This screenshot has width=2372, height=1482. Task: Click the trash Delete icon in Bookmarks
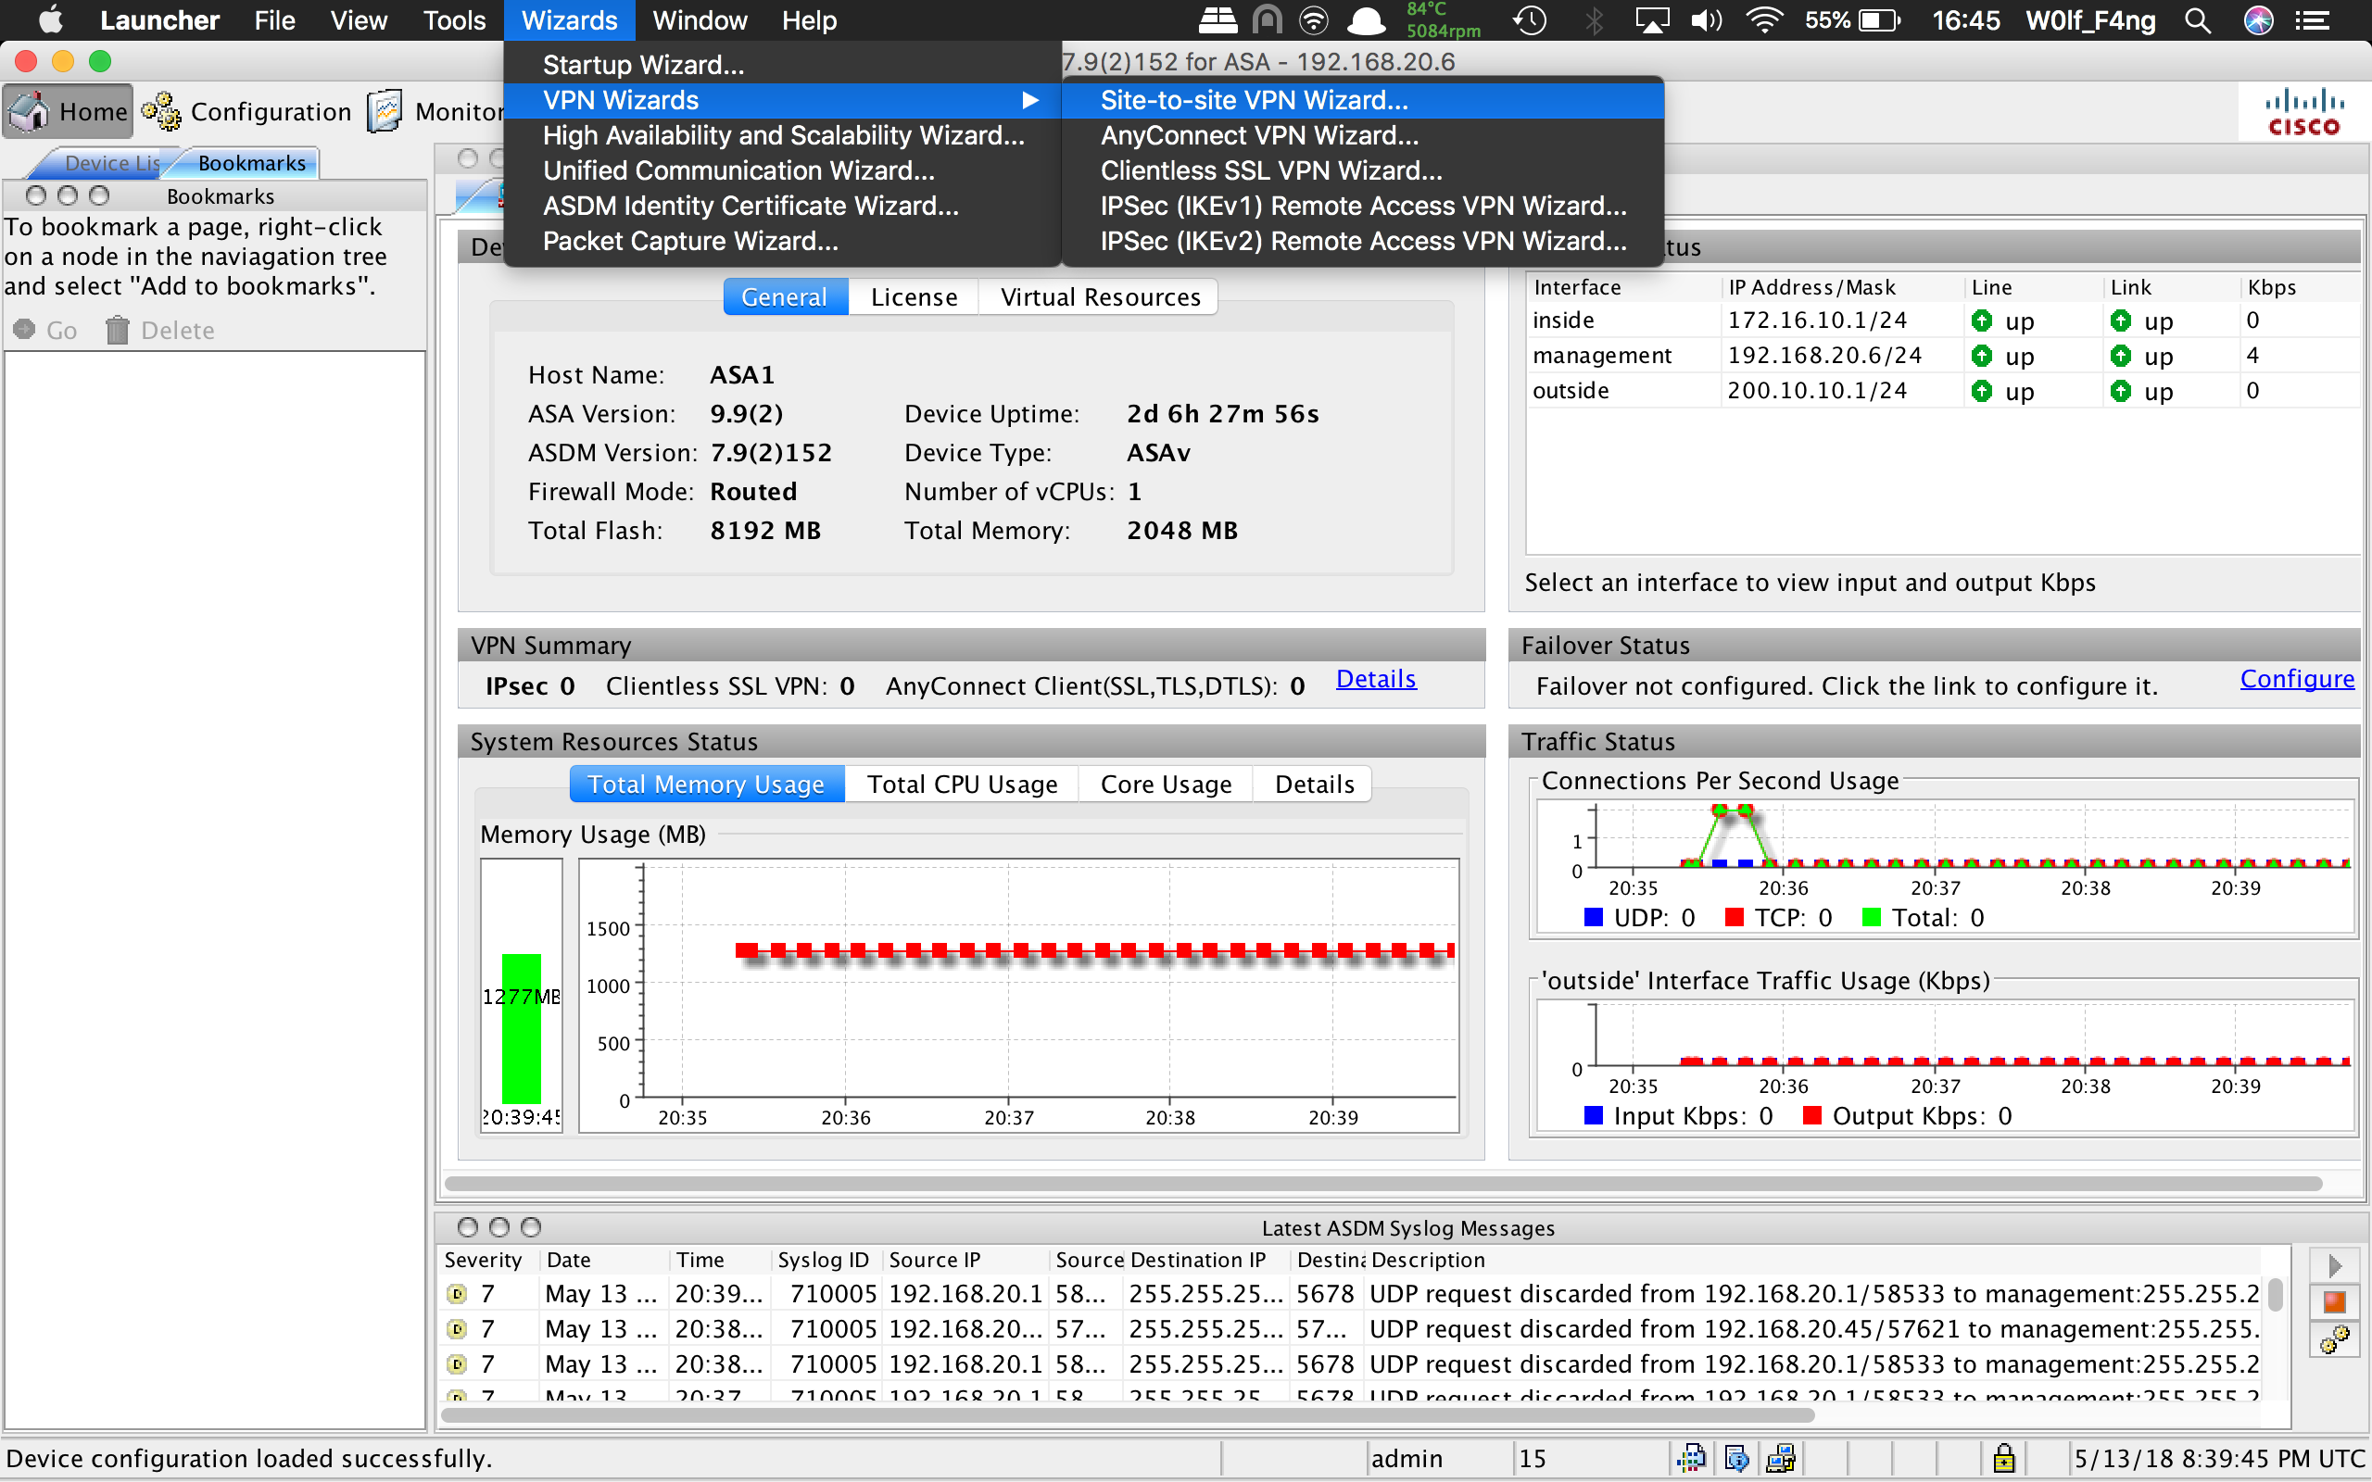pyautogui.click(x=118, y=331)
